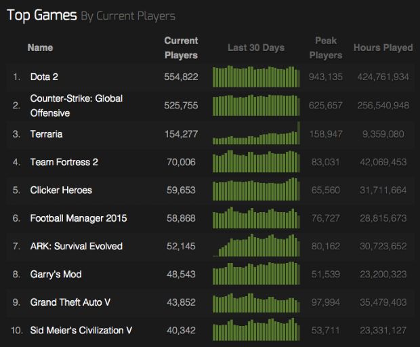
Task: Select hours played value 28,815,673
Action: pyautogui.click(x=383, y=218)
